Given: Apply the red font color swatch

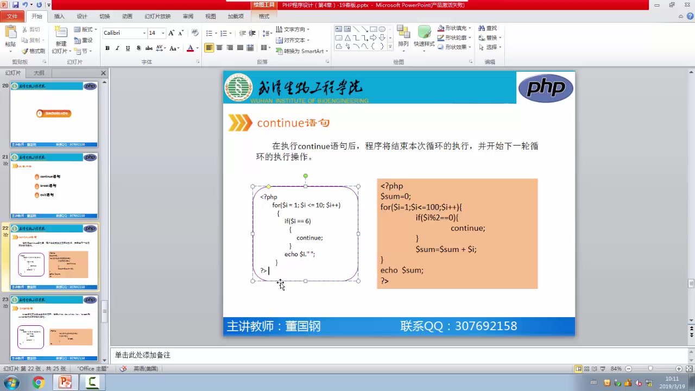Looking at the screenshot, I should [189, 48].
